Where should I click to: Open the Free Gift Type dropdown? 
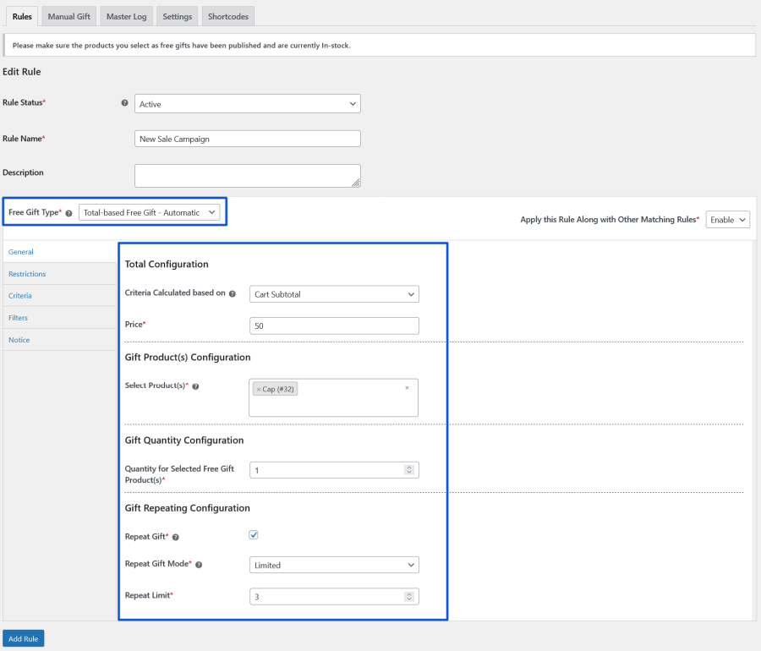coord(150,213)
